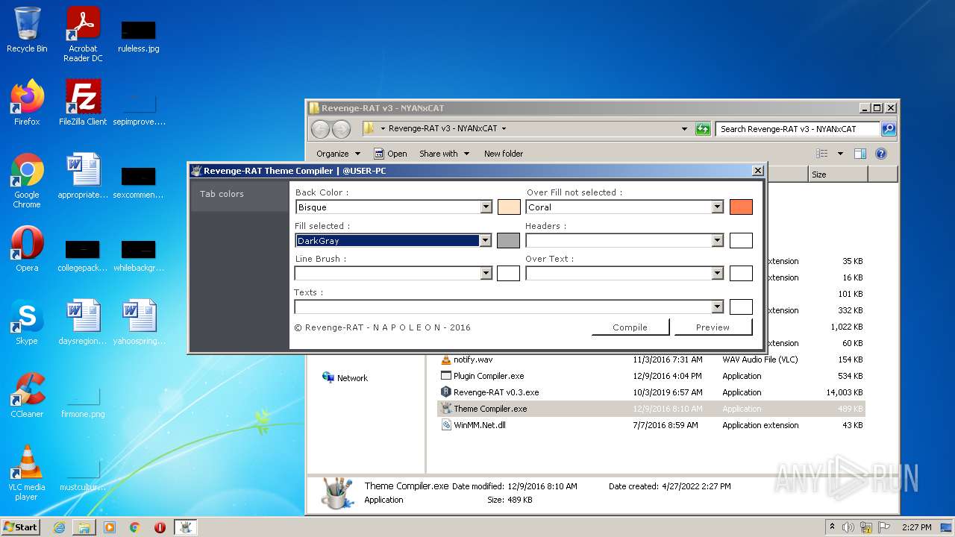Screen dimensions: 955x537
Task: Click the empty Texts color swatch
Action: pos(741,307)
